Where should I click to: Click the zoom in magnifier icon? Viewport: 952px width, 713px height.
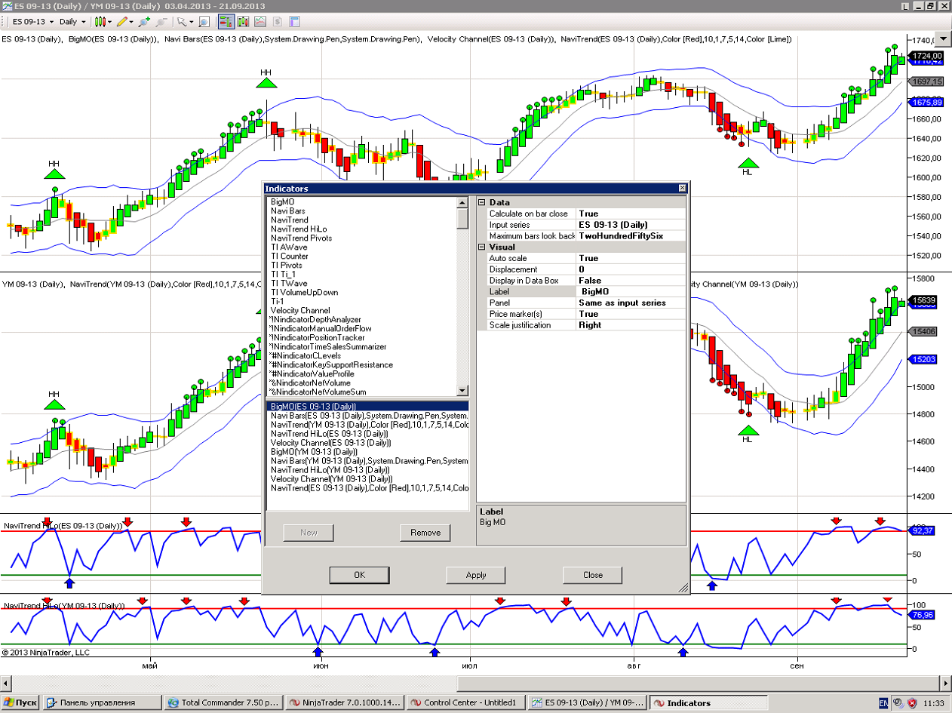point(143,22)
